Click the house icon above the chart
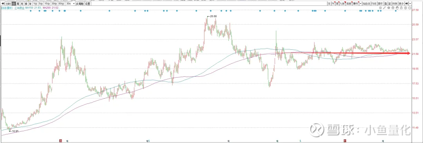The image size is (423, 143). [393, 8]
